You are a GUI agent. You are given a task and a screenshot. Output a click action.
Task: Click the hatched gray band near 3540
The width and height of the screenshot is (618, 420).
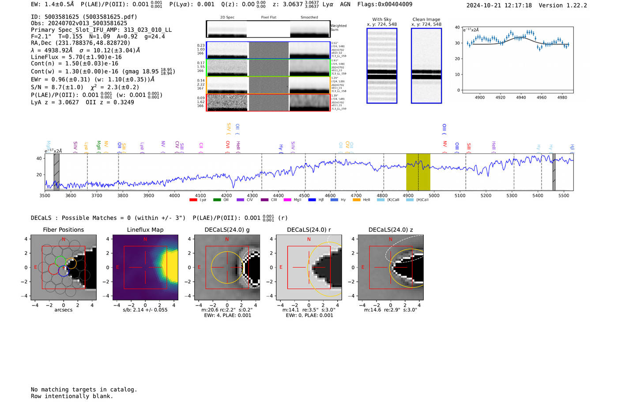coord(57,172)
